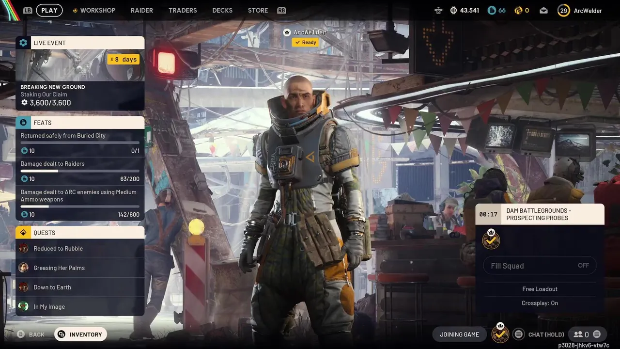Viewport: 620px width, 349px height.
Task: Go to the DECKS tab
Action: (x=222, y=10)
